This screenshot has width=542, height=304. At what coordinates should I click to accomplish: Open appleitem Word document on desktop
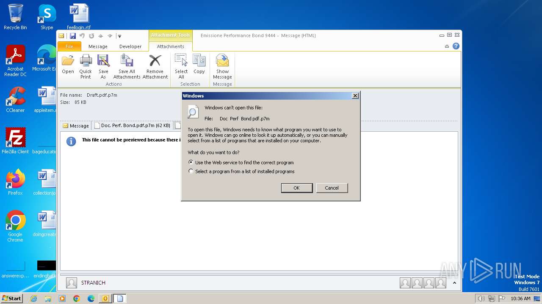46,100
